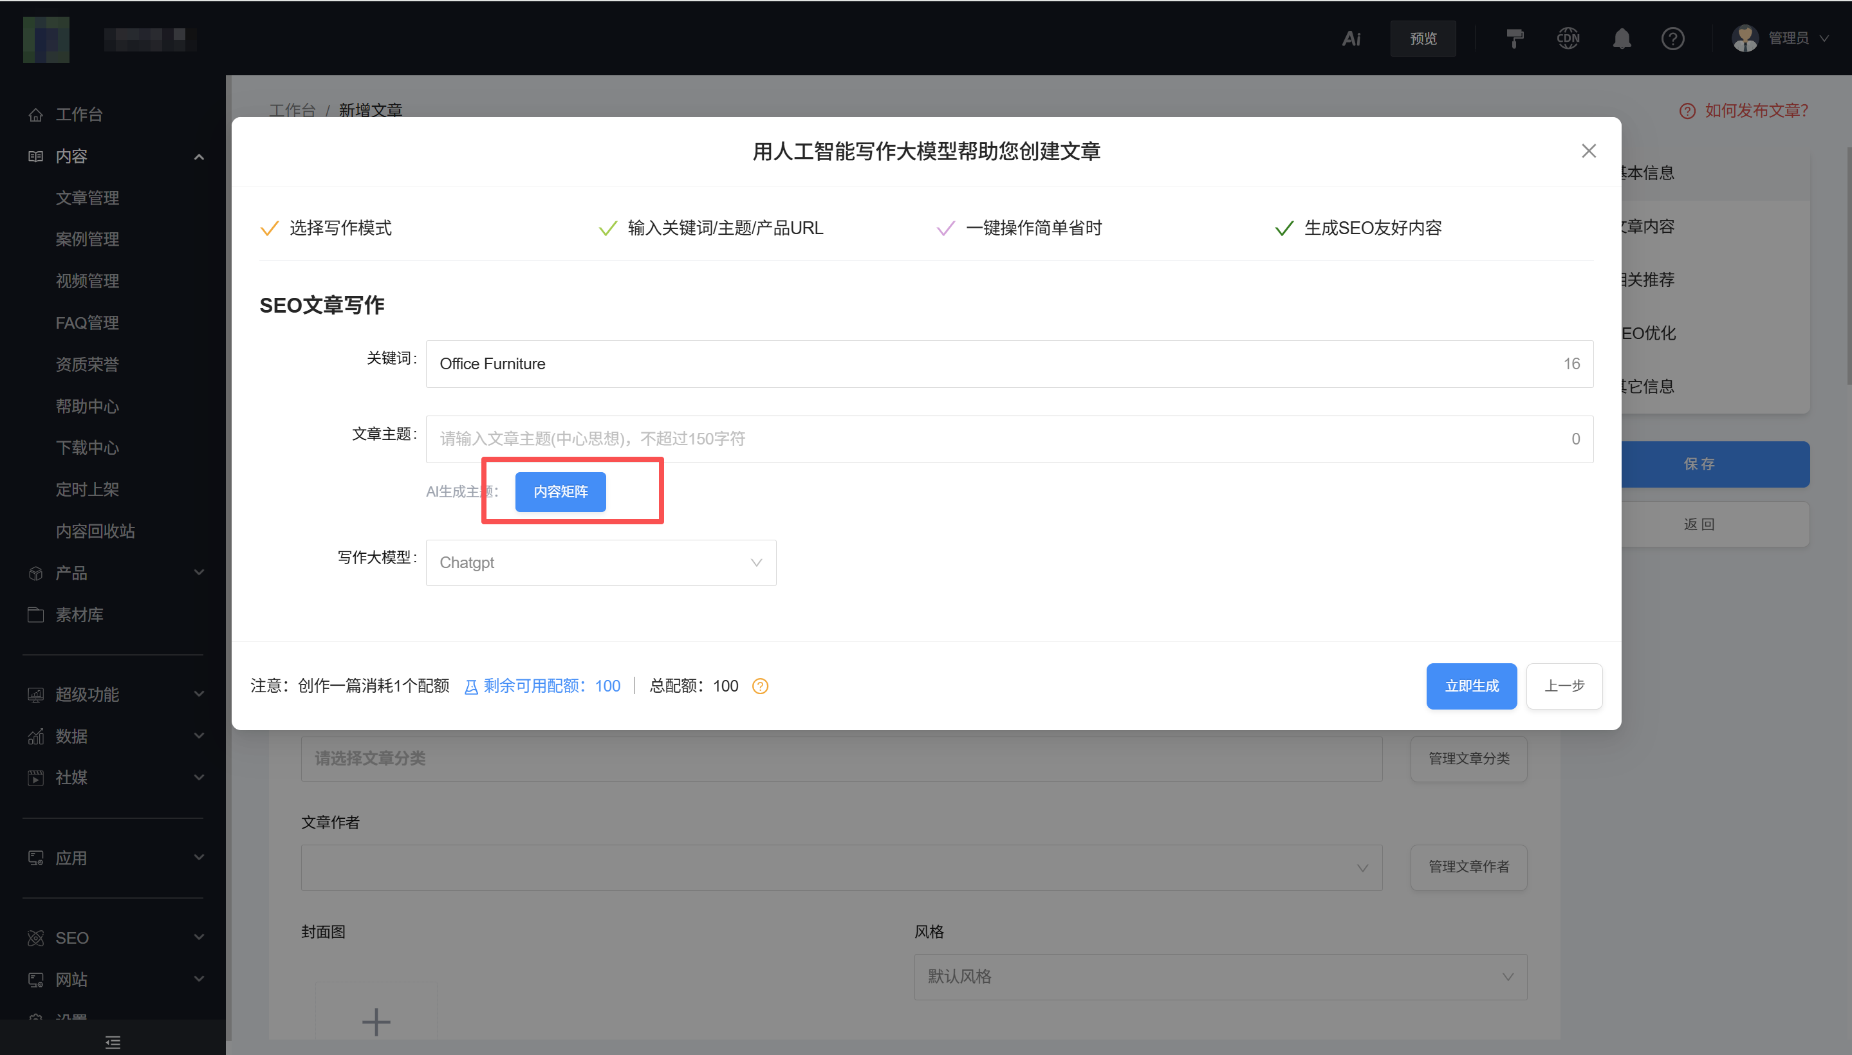Click the help question mark icon in header
The image size is (1852, 1055).
(1672, 39)
